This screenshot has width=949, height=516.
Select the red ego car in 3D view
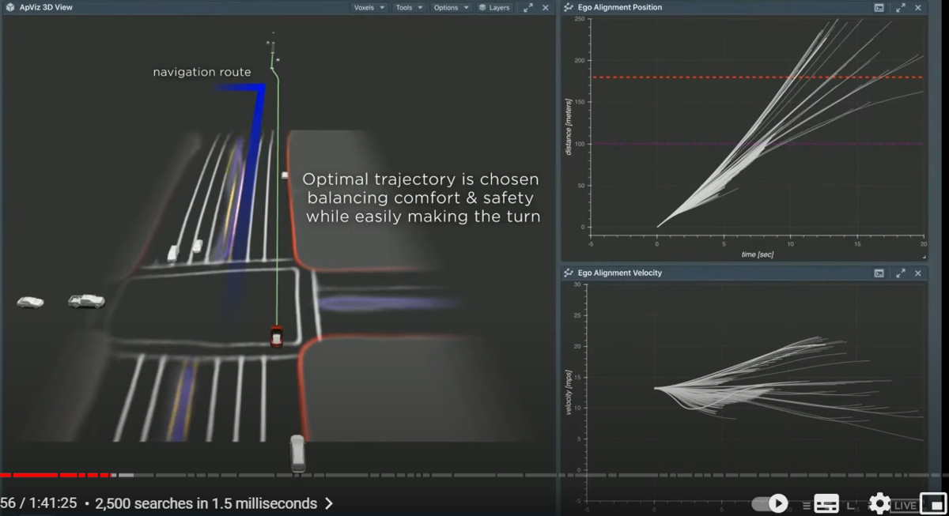coord(276,337)
